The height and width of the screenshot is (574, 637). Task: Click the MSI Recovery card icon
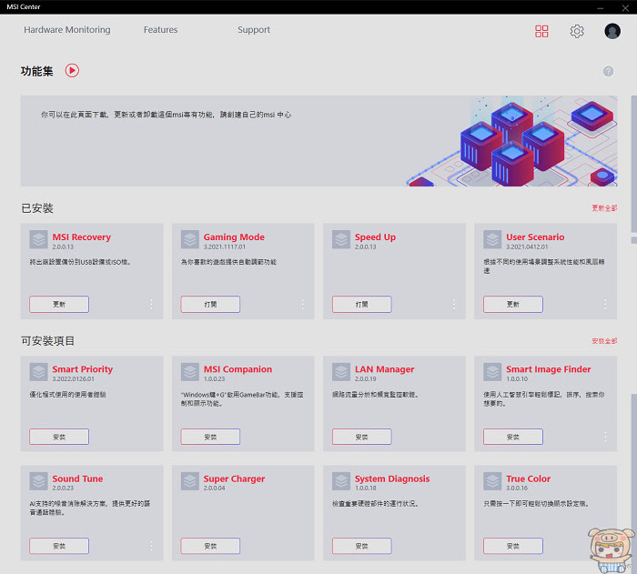(38, 239)
